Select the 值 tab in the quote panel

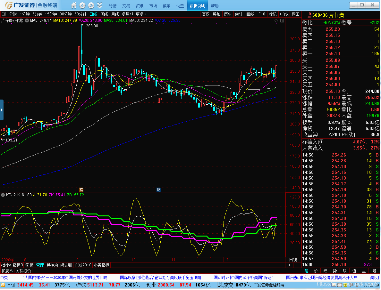click(x=354, y=271)
